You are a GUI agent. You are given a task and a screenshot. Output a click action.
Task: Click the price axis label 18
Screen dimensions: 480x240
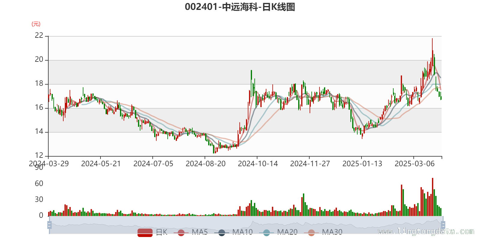coord(39,84)
